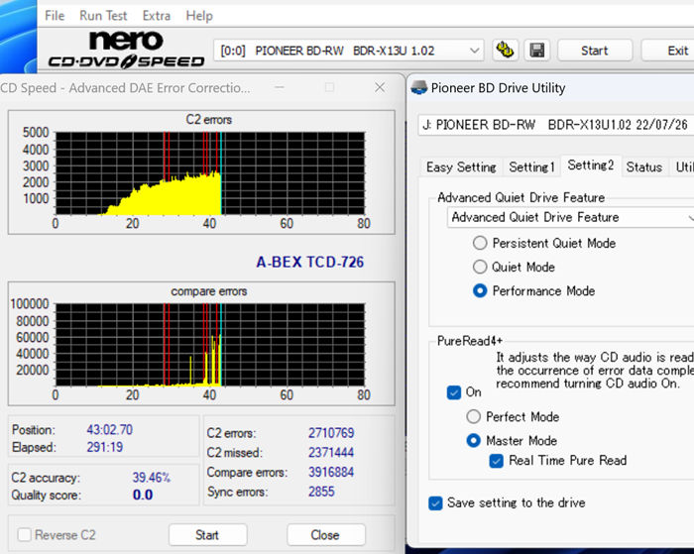Viewport: 694px width, 554px height.
Task: Switch to the Setting2 tab
Action: (x=591, y=166)
